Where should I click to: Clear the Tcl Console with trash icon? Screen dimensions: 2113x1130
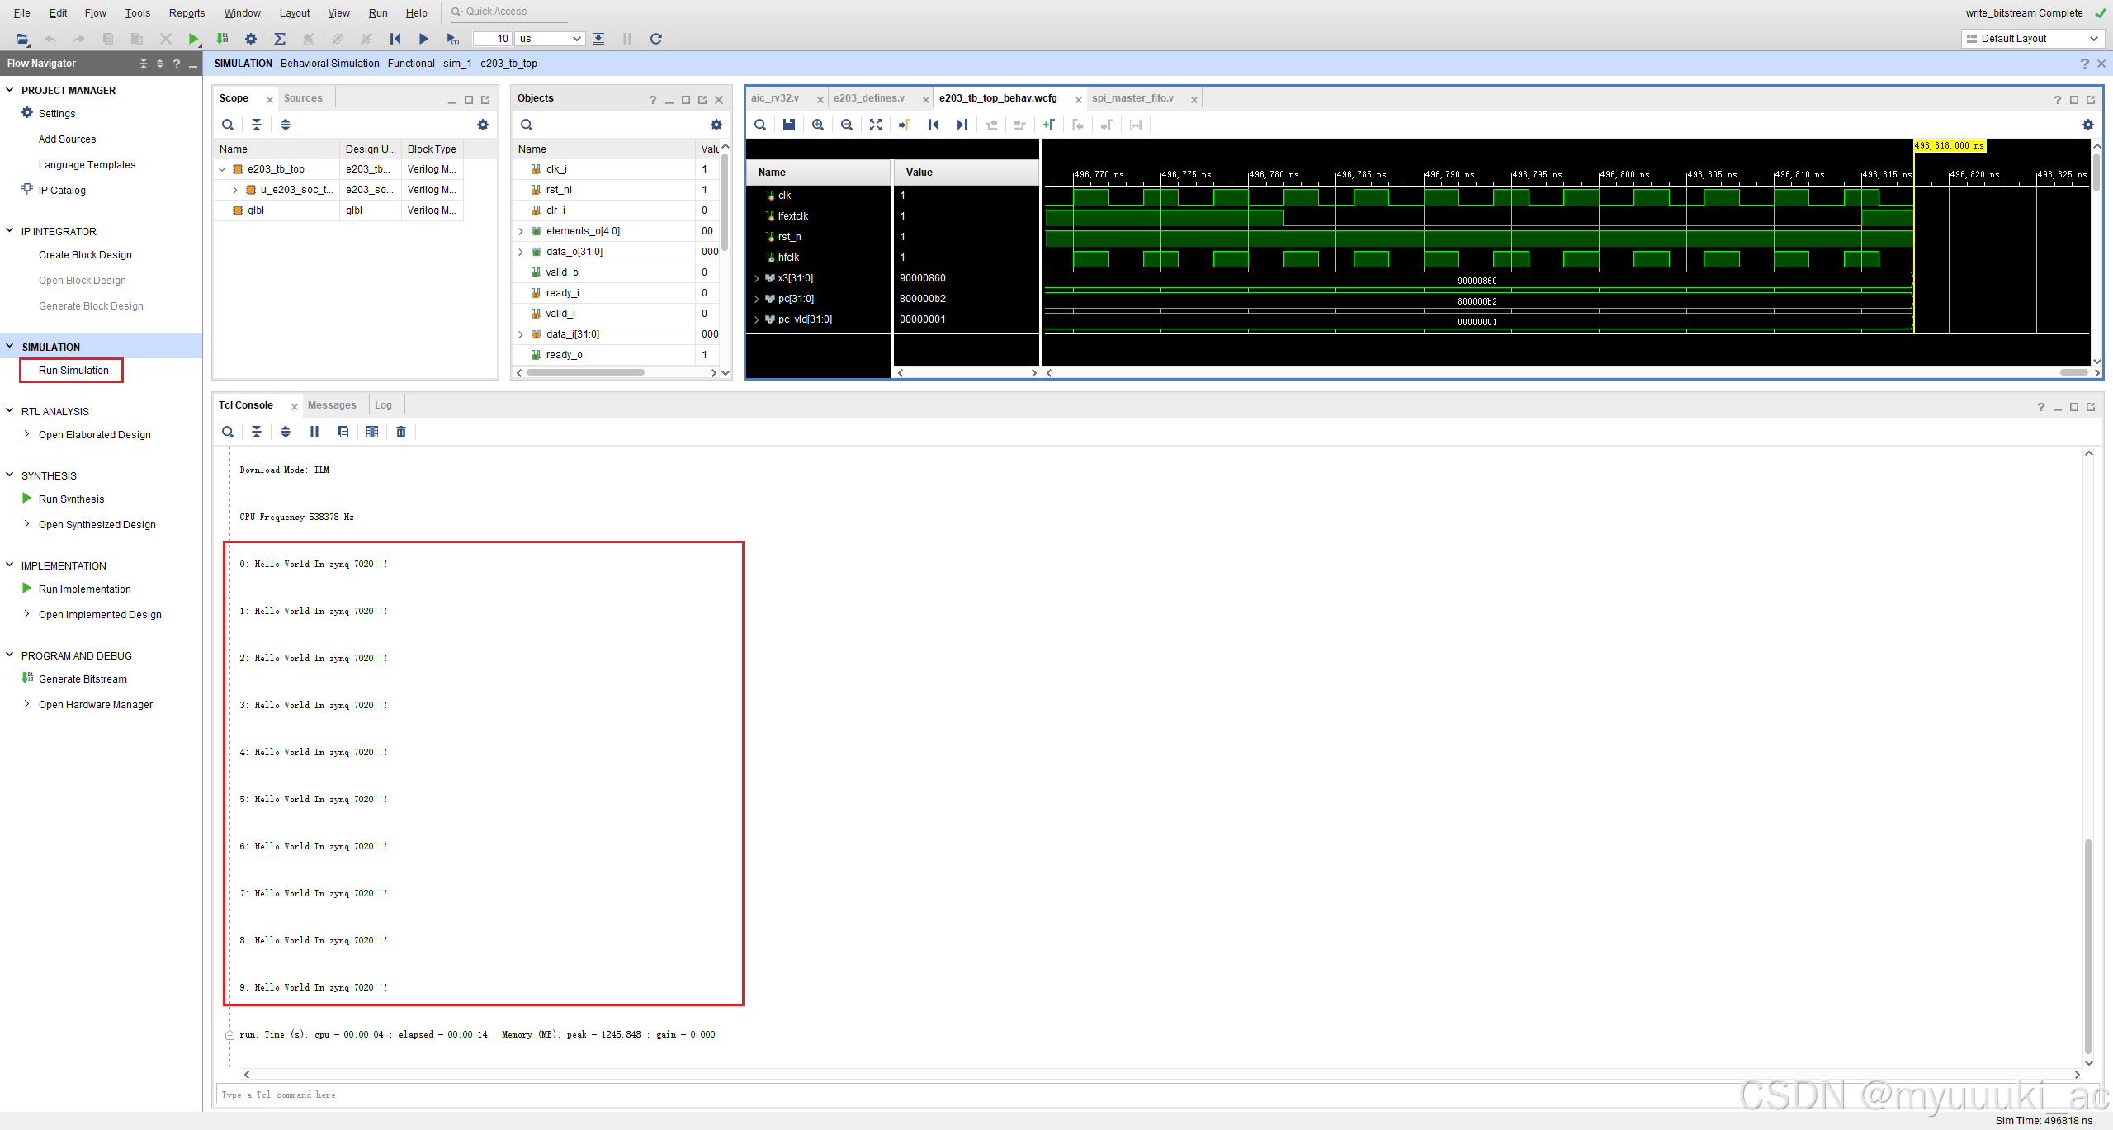(401, 432)
